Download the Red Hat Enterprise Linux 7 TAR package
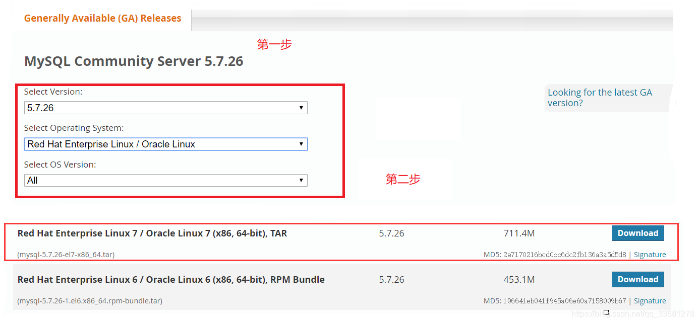This screenshot has width=699, height=323. coord(638,233)
